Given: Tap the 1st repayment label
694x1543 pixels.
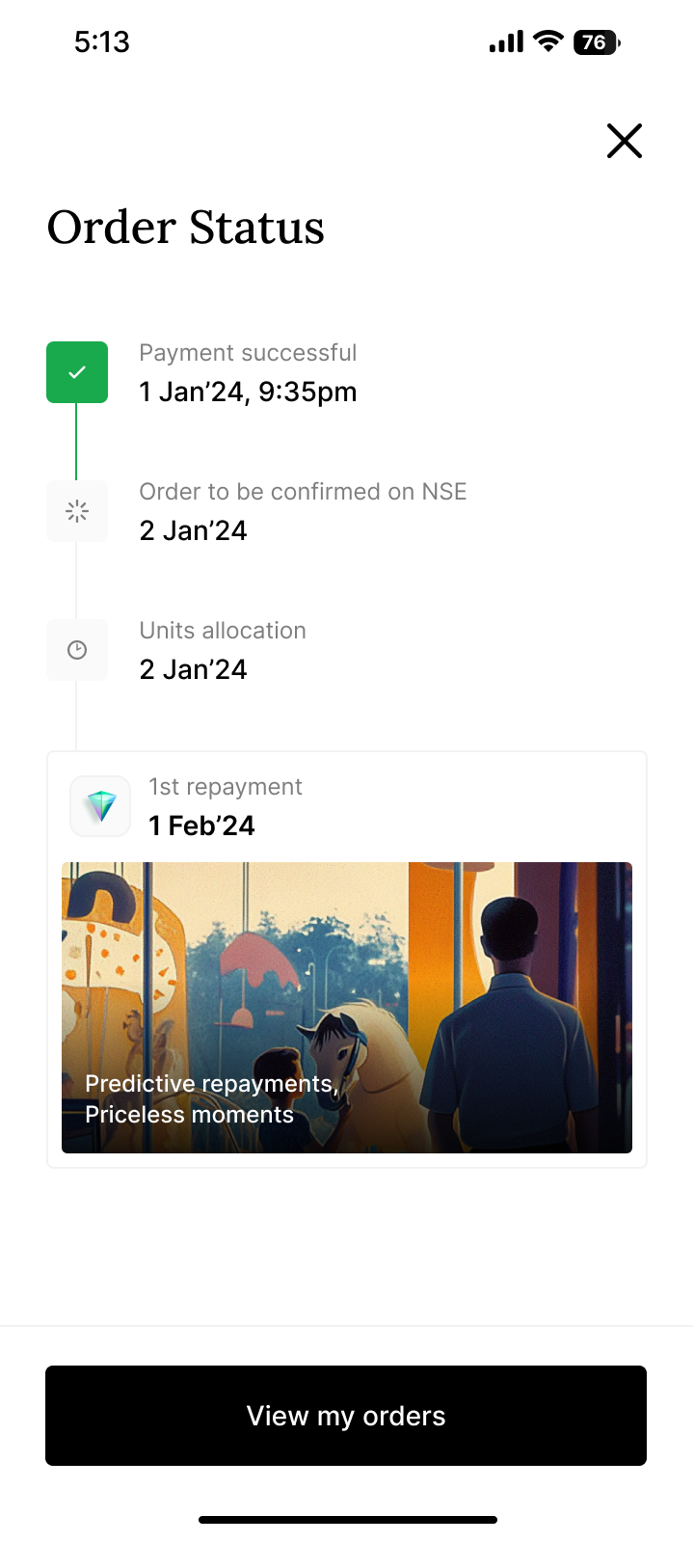Looking at the screenshot, I should pos(226,787).
